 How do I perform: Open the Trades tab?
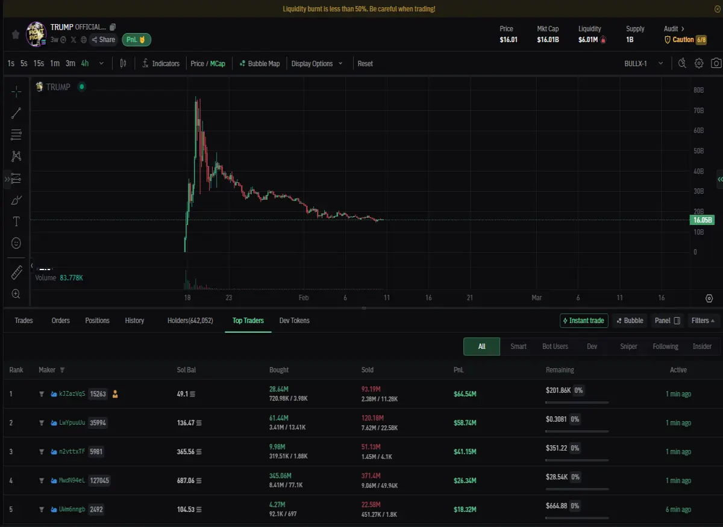tap(23, 321)
